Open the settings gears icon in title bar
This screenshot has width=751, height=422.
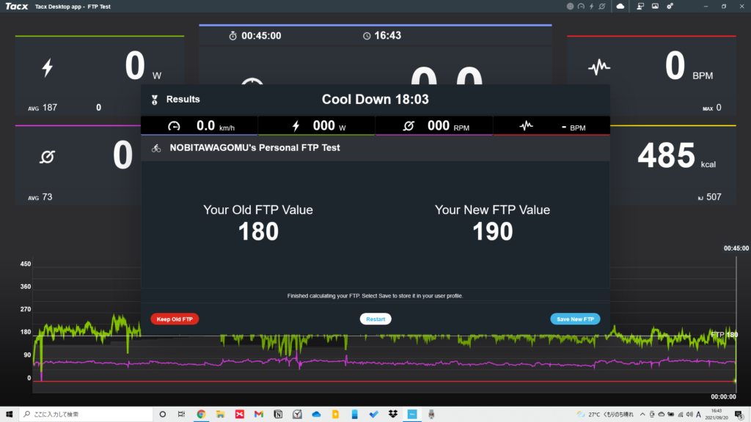(x=670, y=6)
